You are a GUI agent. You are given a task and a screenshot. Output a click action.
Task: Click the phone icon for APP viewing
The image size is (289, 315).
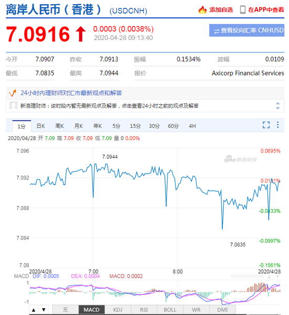(243, 9)
